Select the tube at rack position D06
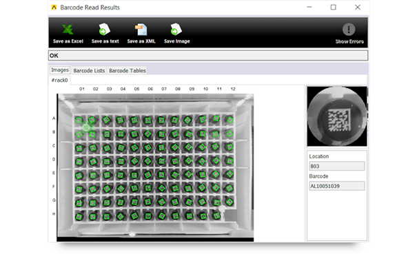 point(148,161)
